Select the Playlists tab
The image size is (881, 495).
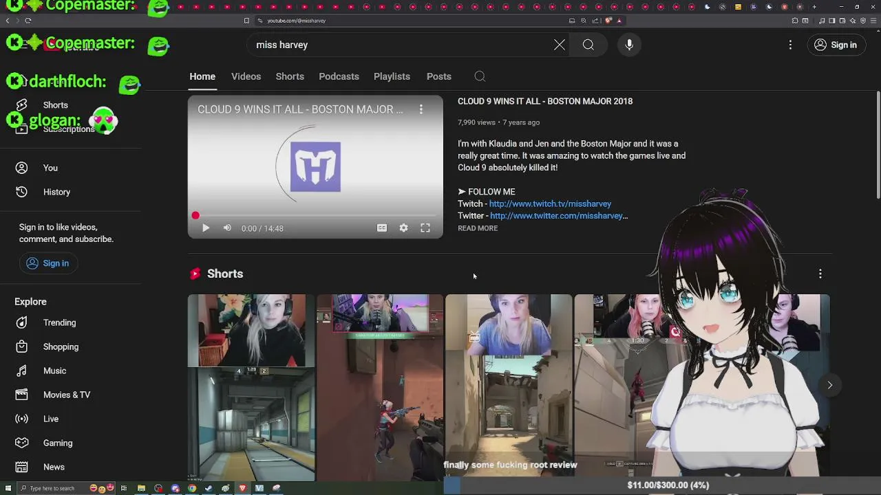point(392,76)
